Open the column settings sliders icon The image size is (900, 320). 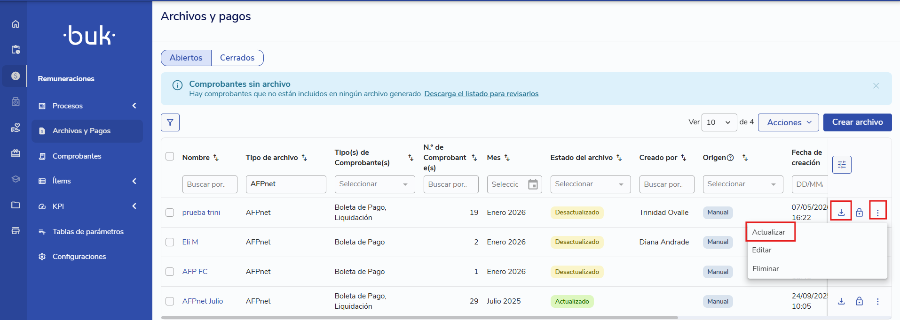click(x=842, y=165)
